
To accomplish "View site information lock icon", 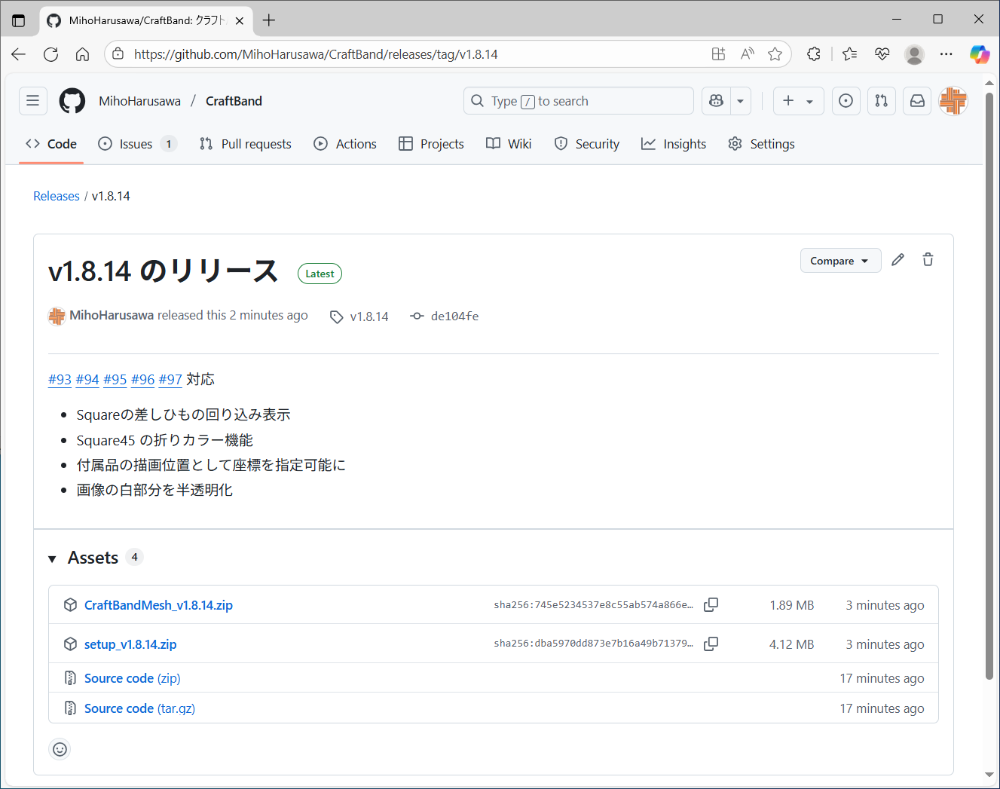I will (x=118, y=54).
